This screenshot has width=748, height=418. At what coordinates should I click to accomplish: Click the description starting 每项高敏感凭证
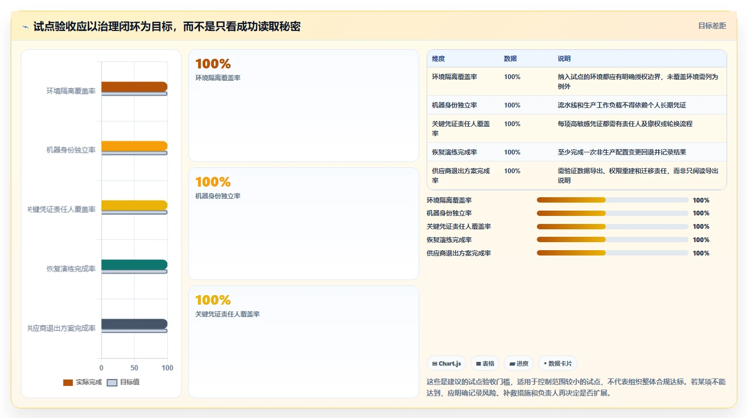[x=625, y=124]
